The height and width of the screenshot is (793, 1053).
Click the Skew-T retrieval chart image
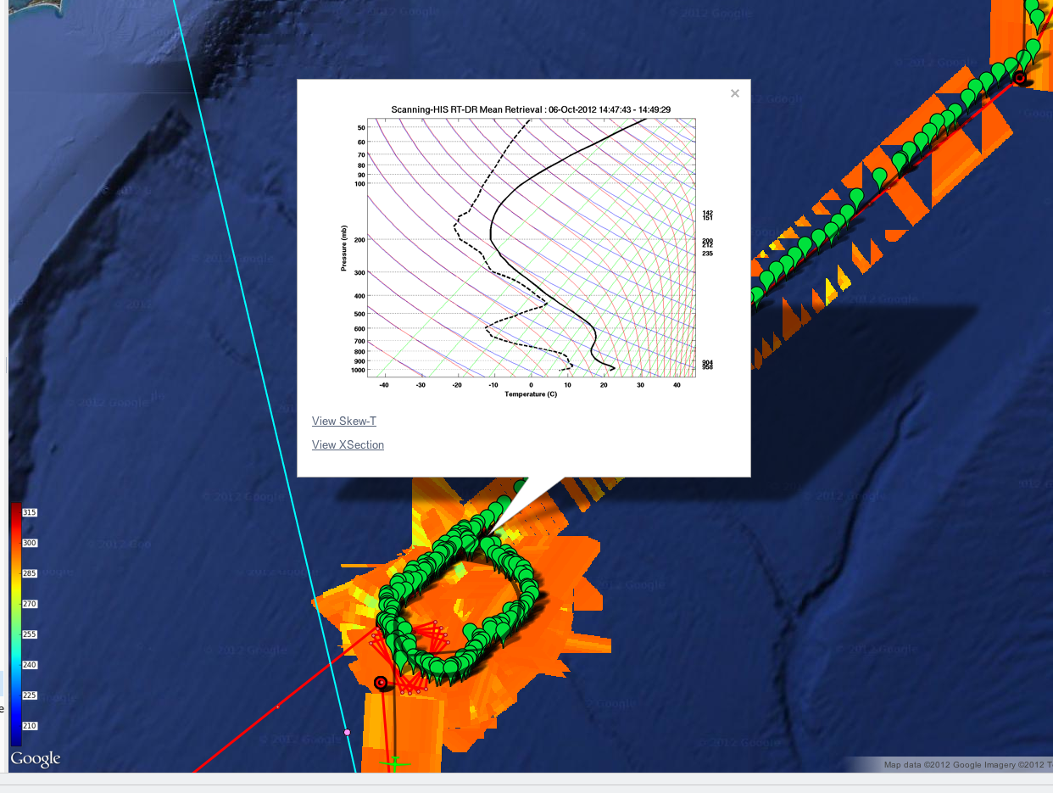tap(524, 250)
